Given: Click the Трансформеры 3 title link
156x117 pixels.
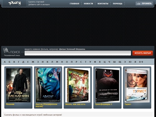Looking at the screenshot, I should coord(103,104).
